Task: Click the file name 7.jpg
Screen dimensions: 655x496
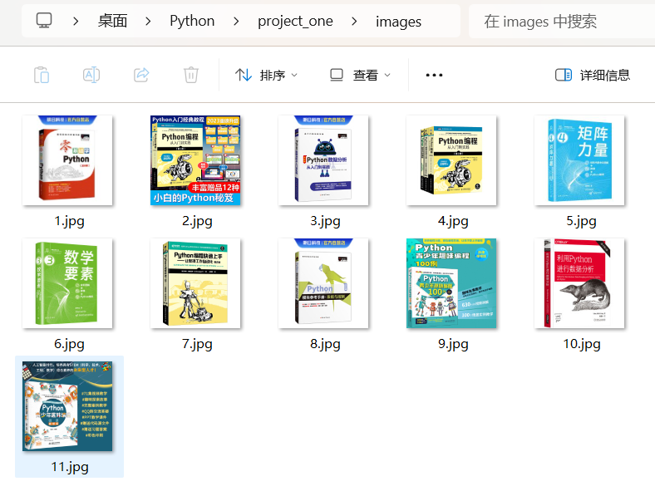Action: pos(197,344)
